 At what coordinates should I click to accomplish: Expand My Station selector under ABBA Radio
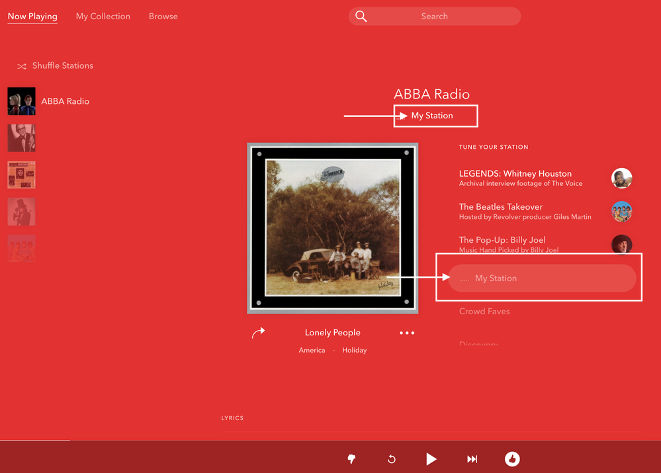tap(431, 116)
